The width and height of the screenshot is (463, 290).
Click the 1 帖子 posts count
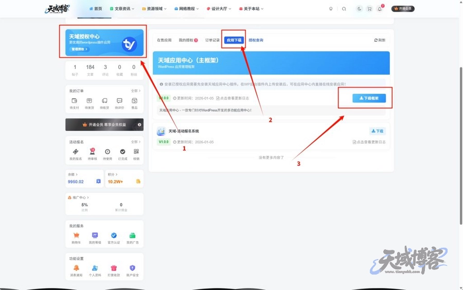[x=75, y=70]
